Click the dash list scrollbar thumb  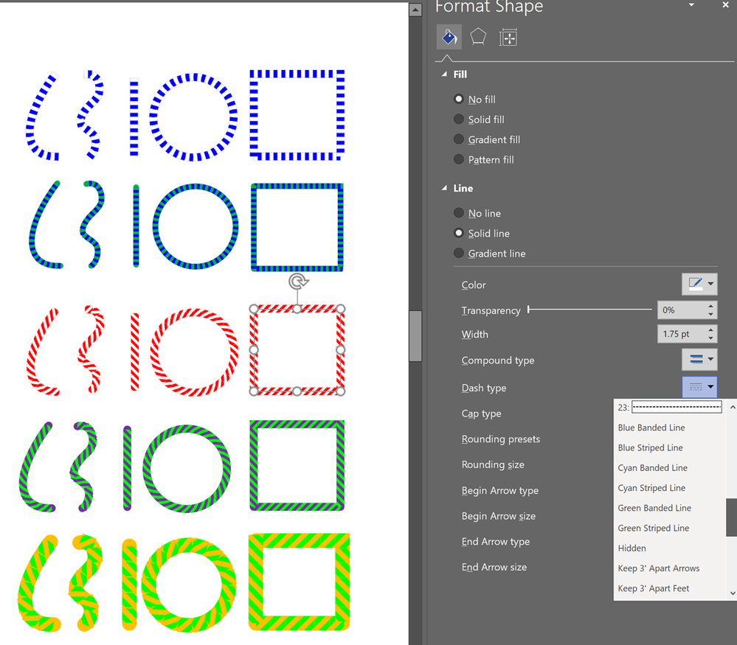click(x=732, y=517)
